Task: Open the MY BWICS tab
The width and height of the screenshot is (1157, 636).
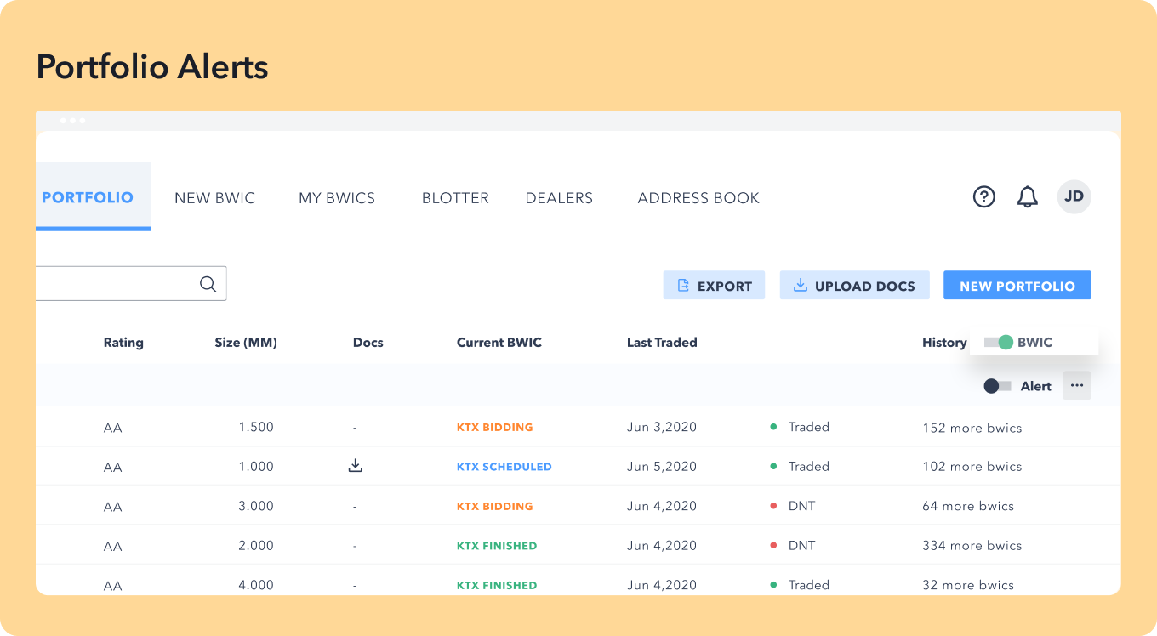Action: click(x=336, y=198)
